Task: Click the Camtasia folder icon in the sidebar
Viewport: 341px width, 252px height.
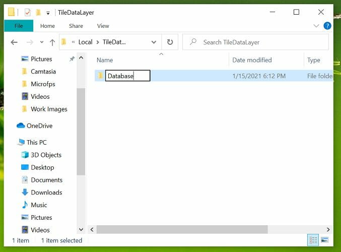Action: (25, 71)
